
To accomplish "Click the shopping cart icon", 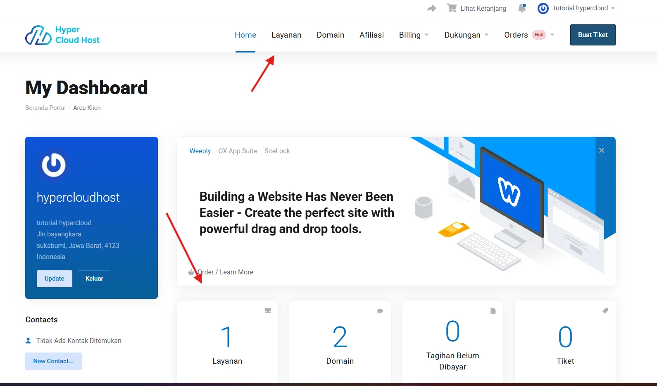I will coord(452,8).
